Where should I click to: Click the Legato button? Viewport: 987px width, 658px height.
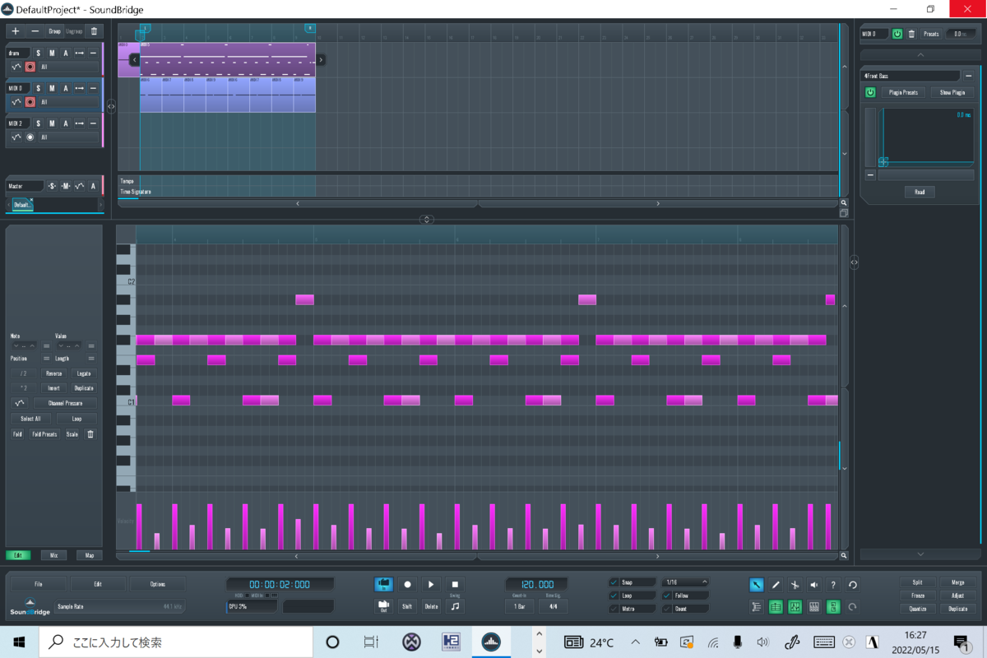point(83,373)
